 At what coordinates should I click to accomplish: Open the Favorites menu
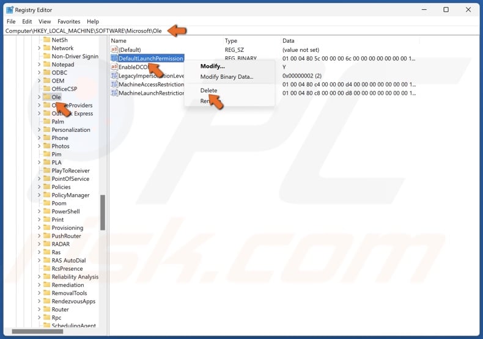pyautogui.click(x=68, y=21)
